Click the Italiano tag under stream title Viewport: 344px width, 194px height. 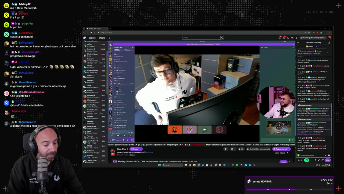point(132,155)
